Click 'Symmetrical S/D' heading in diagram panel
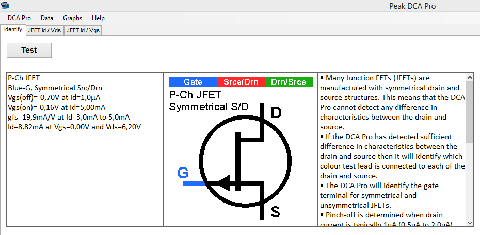Viewport: 480px width, 235px height. tap(209, 107)
